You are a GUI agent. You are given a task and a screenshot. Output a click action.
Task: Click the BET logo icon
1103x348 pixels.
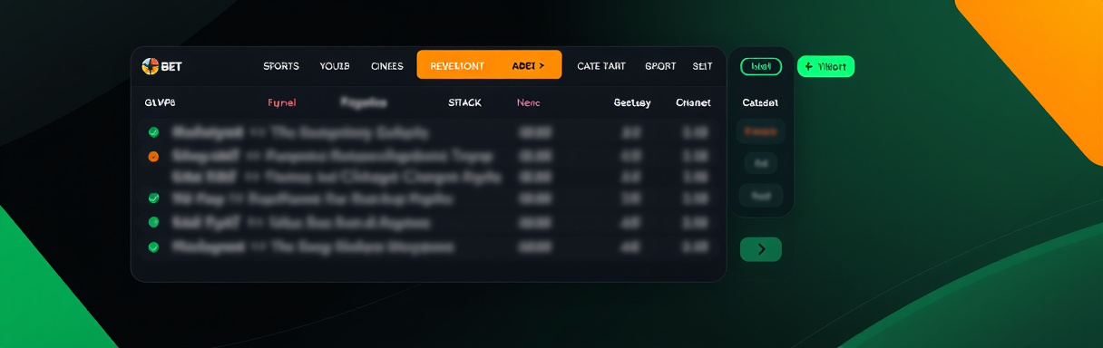pos(151,66)
